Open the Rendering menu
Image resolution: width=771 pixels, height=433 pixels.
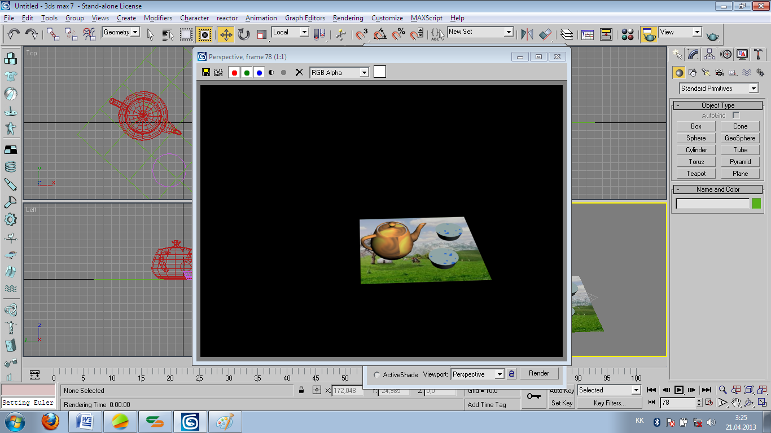pyautogui.click(x=348, y=18)
